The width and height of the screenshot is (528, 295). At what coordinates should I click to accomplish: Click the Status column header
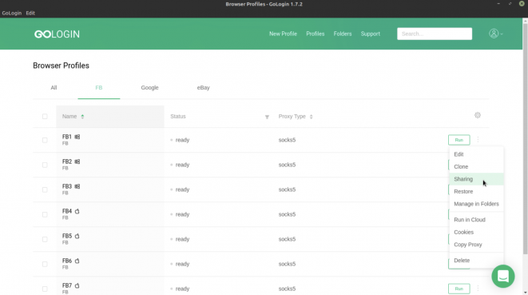click(178, 116)
